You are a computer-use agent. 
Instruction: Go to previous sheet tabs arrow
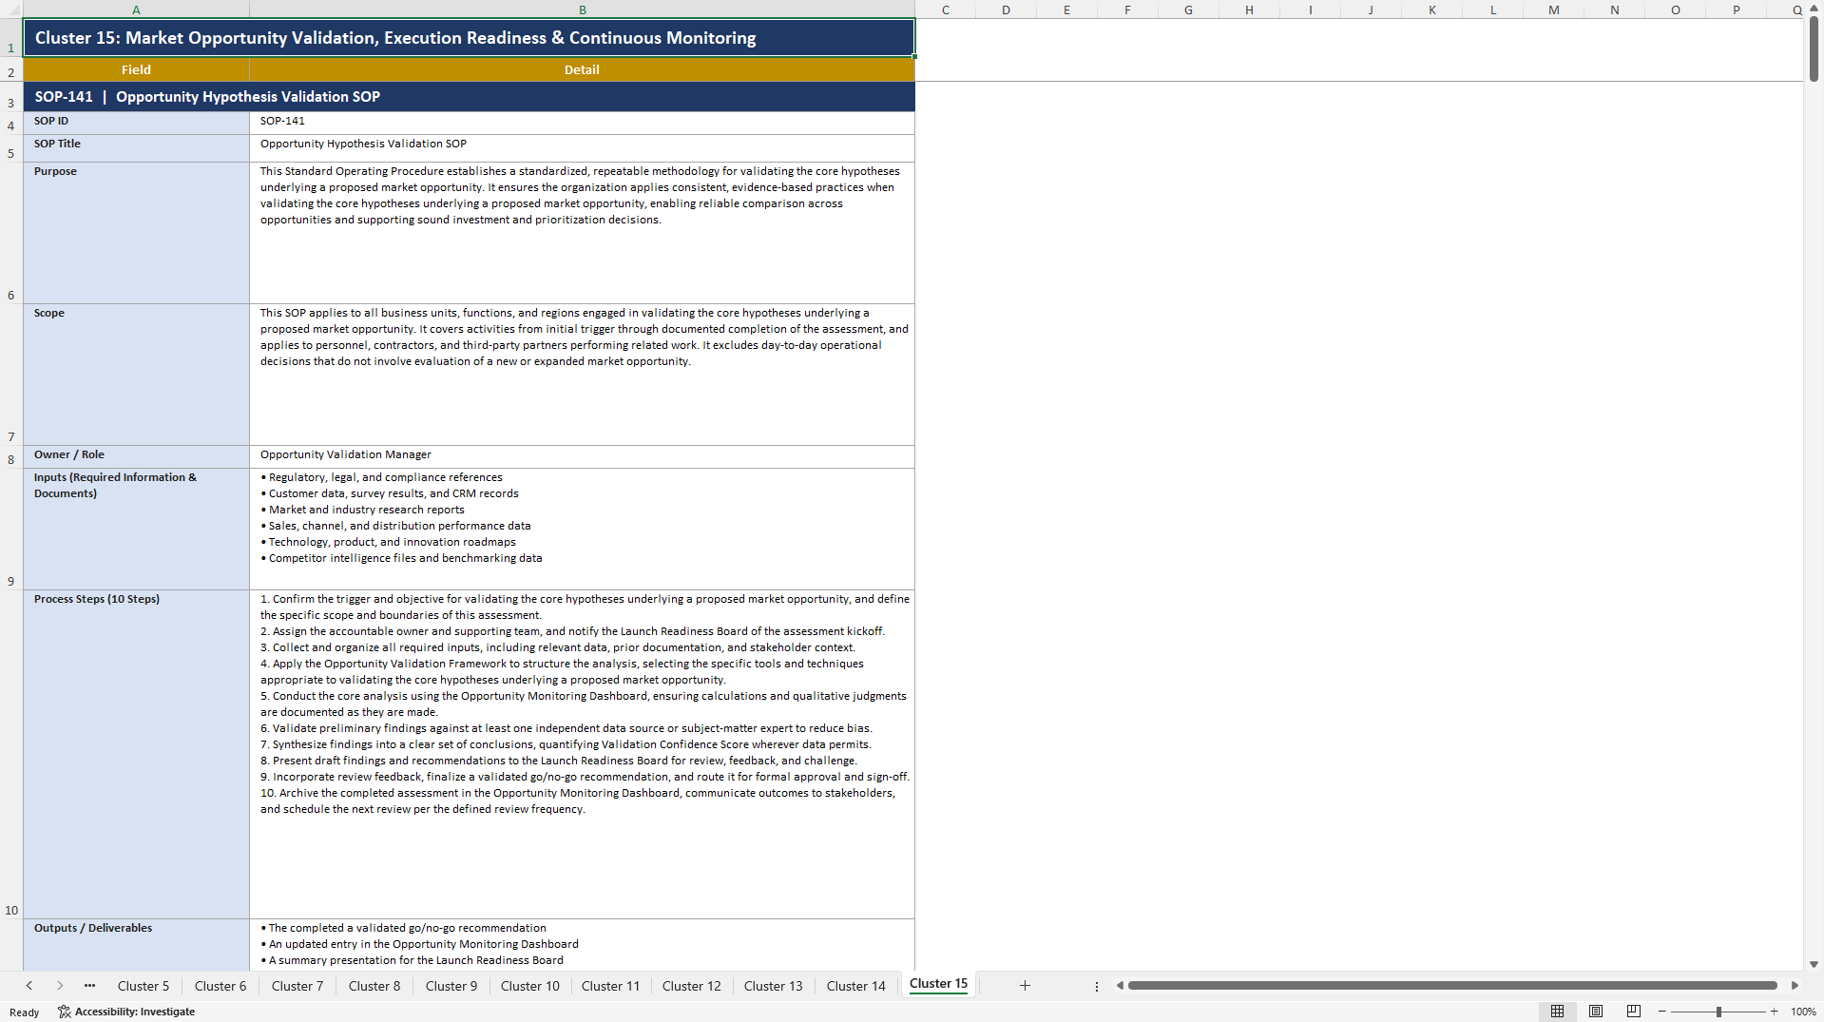pos(29,986)
